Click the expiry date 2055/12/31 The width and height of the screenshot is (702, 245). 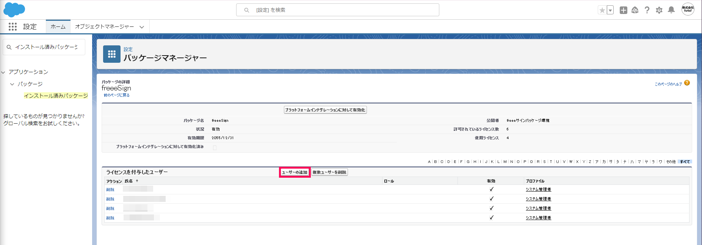pyautogui.click(x=223, y=138)
